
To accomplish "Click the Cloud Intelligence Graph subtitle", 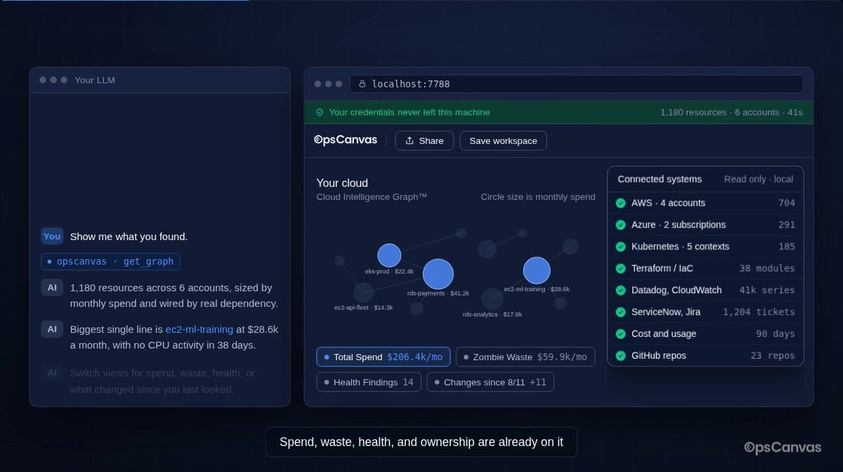I will [372, 196].
